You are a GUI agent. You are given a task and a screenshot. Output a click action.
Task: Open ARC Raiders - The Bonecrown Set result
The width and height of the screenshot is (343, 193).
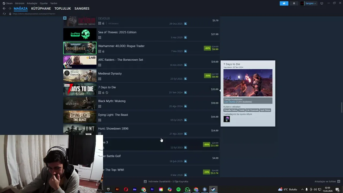[x=141, y=62]
